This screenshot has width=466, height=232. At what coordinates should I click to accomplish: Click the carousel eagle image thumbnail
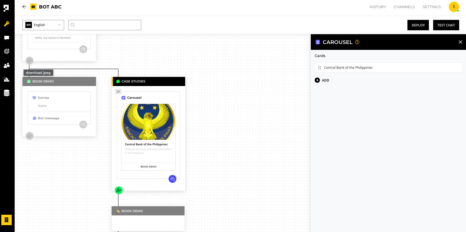point(148,122)
